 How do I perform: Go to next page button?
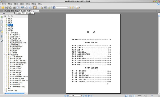83,96
